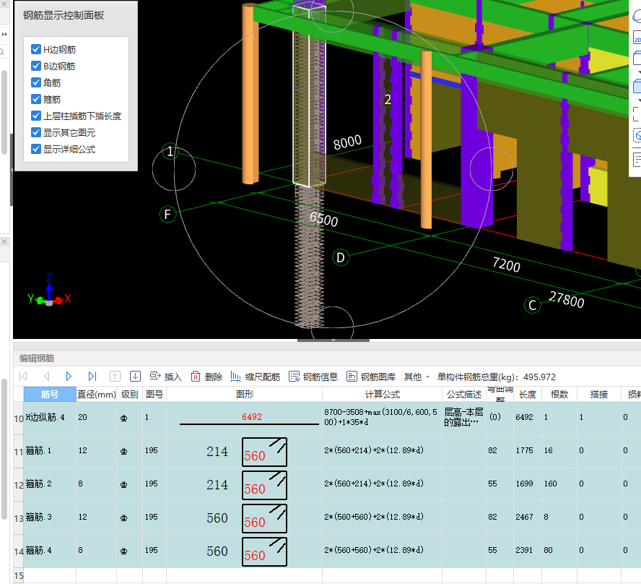Click the 图形 column header
This screenshot has height=584, width=641.
point(245,394)
